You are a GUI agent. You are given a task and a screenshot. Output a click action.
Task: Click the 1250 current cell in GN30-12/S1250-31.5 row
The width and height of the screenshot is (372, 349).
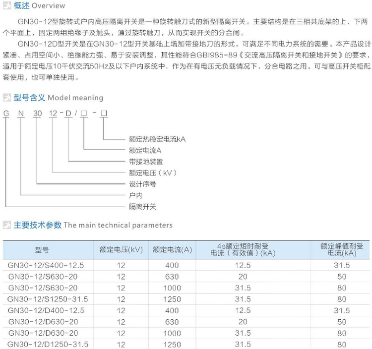(x=172, y=299)
